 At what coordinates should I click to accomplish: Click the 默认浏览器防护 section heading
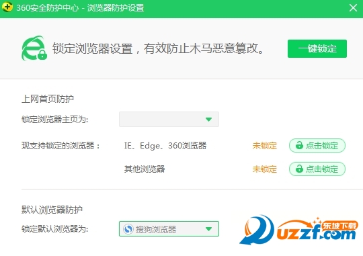click(x=52, y=210)
